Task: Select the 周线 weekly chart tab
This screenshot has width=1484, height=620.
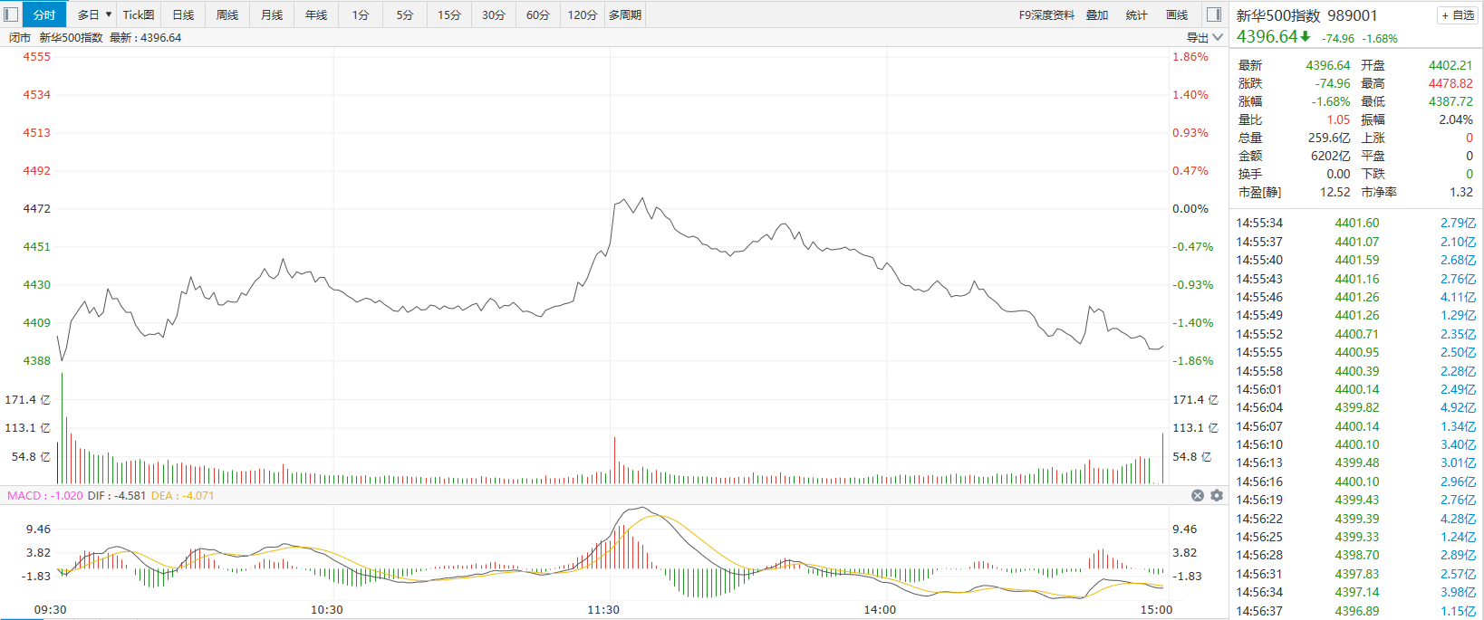Action: point(227,14)
